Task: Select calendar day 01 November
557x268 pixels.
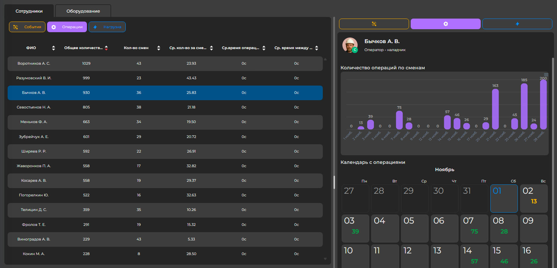Action: pos(504,198)
